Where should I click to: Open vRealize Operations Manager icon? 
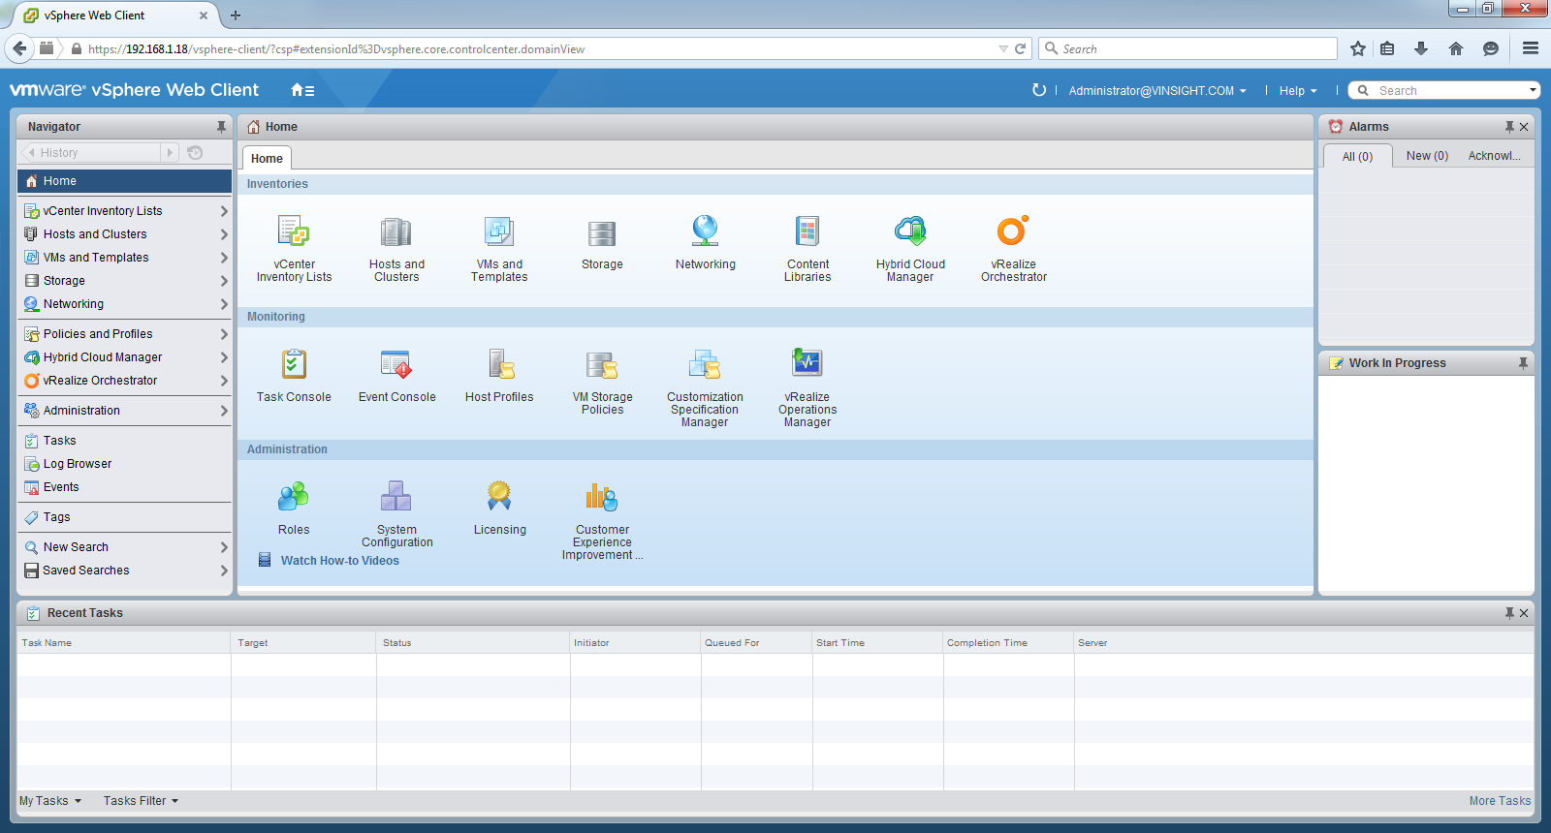pyautogui.click(x=807, y=363)
